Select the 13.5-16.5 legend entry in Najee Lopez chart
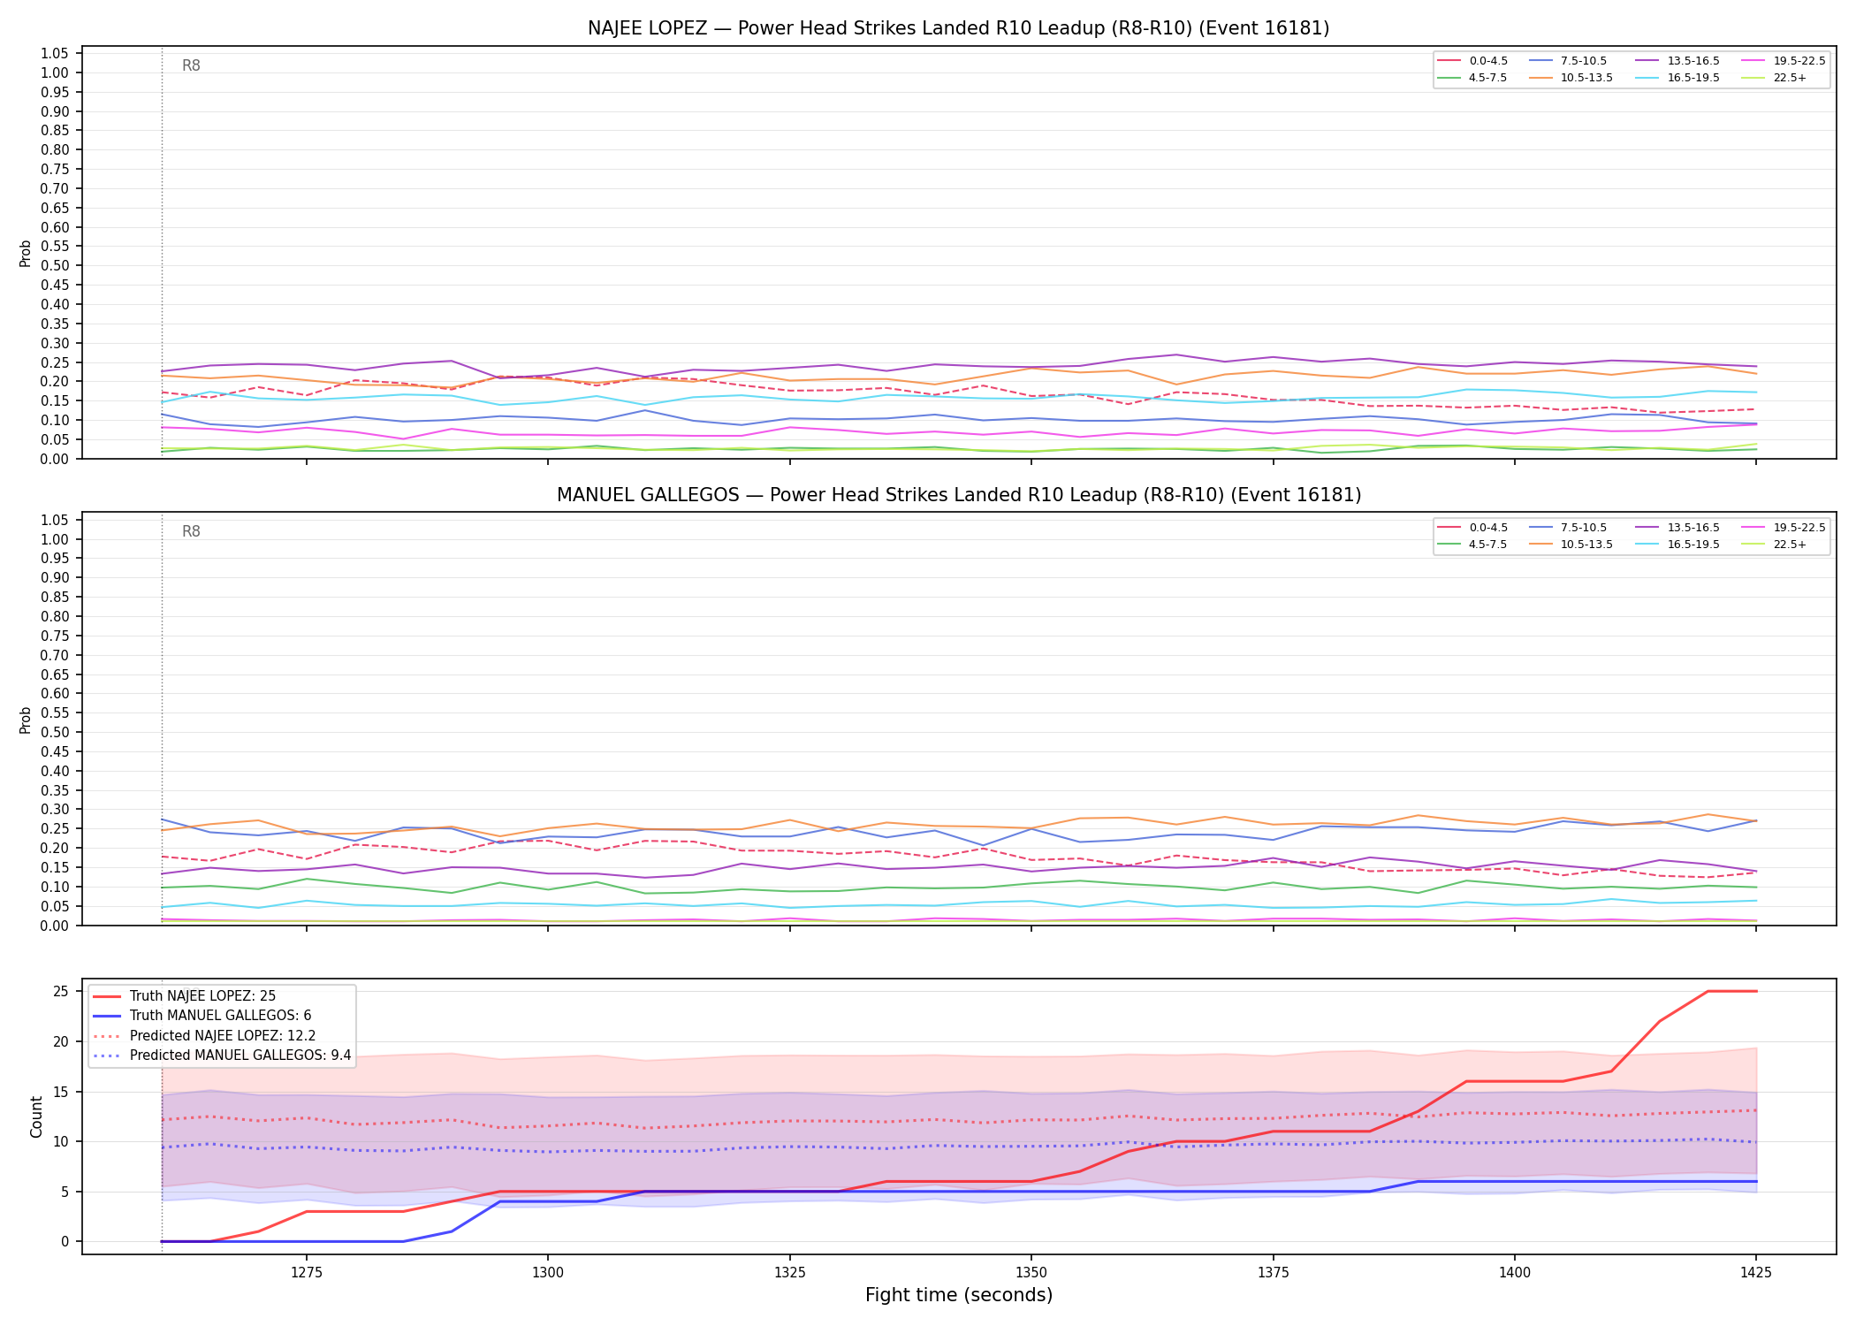 click(x=1677, y=61)
